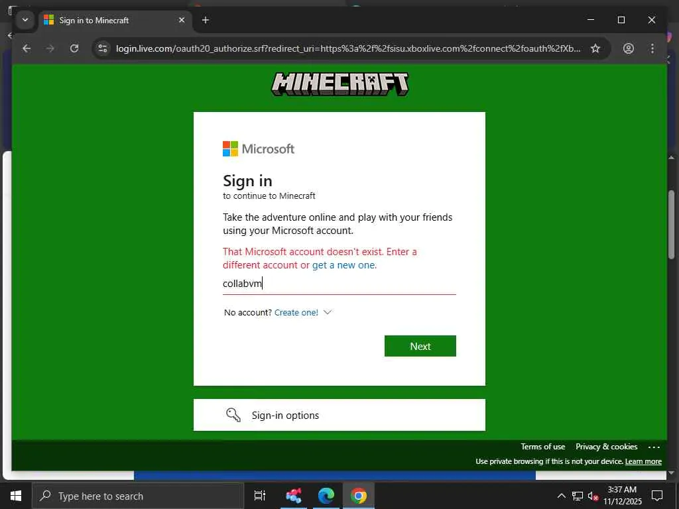Click the address bar URL
Viewport: 679px width, 509px height.
[348, 48]
